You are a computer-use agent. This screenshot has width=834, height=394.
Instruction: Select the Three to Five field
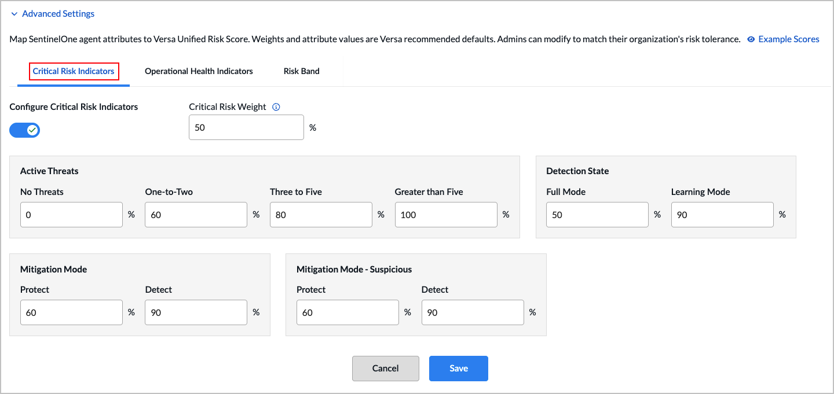click(x=321, y=215)
